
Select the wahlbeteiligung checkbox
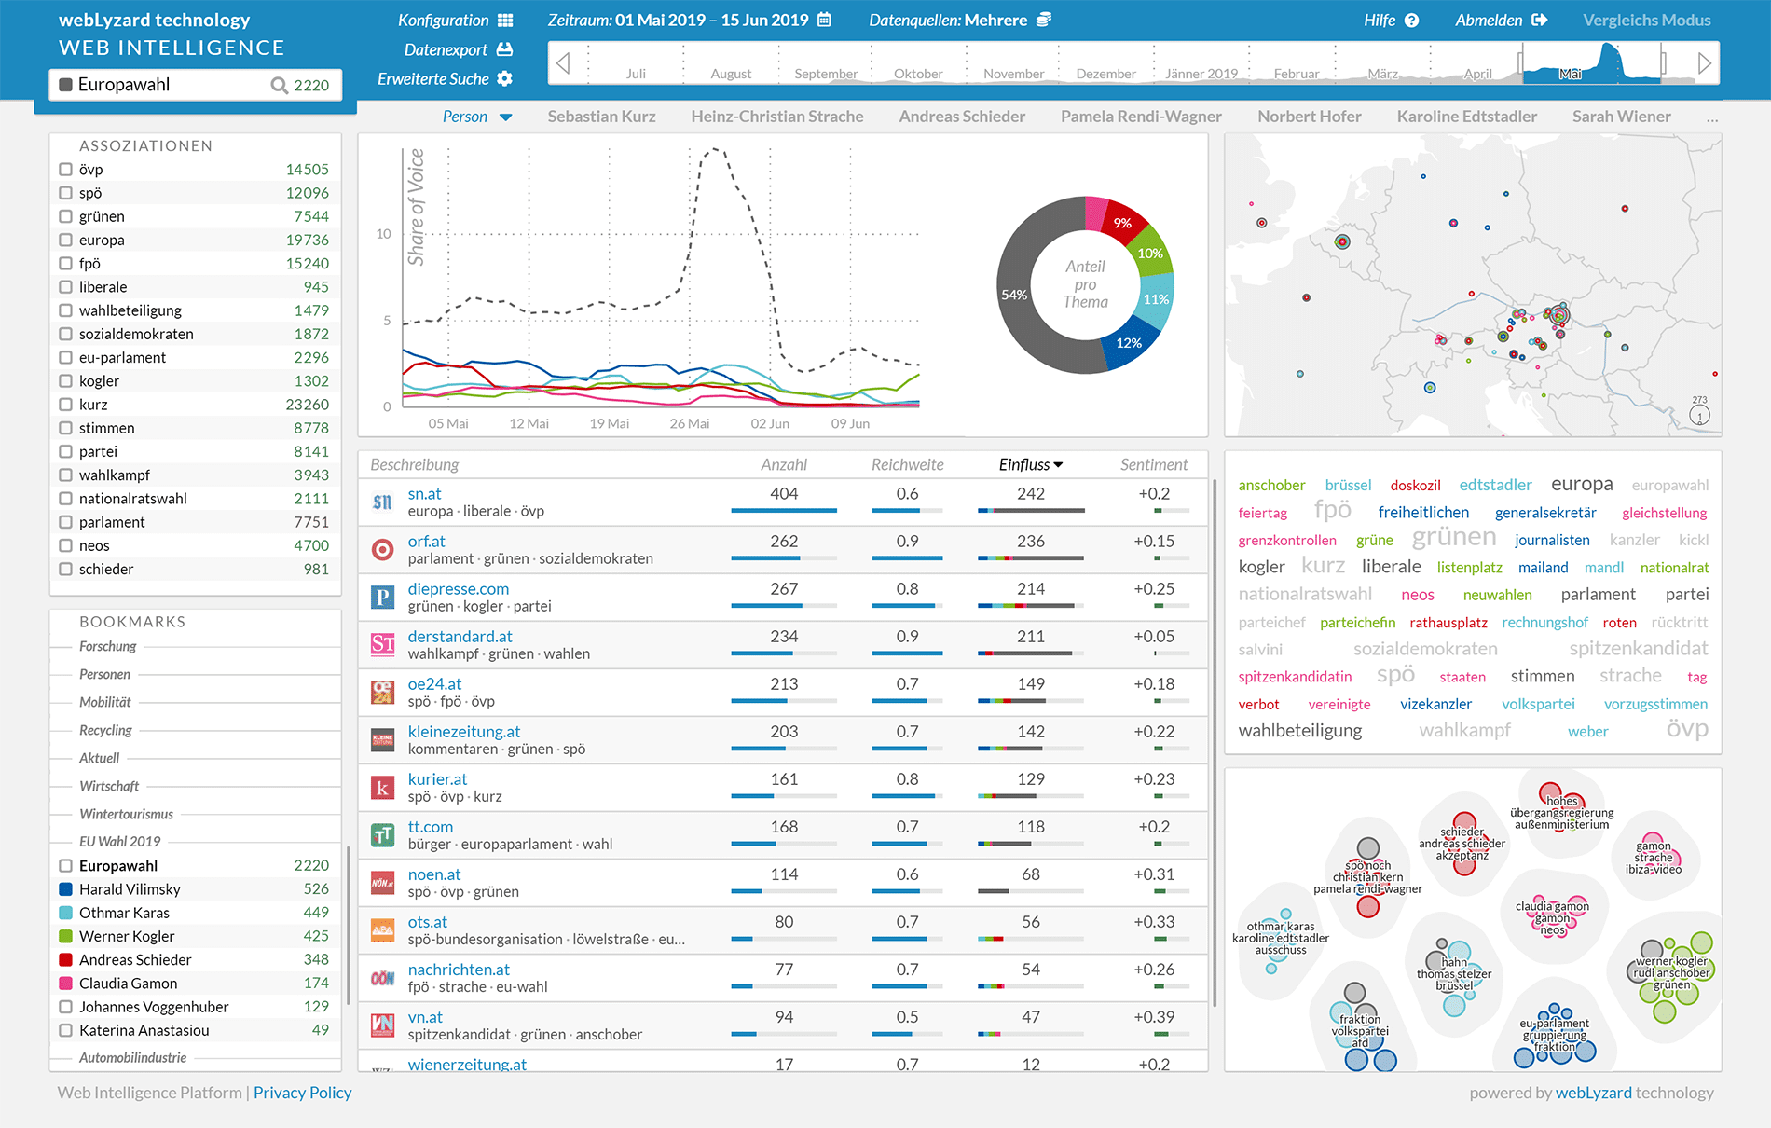(x=65, y=310)
